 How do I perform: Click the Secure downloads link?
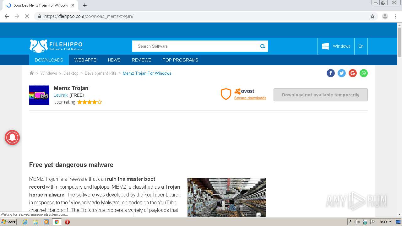tap(250, 98)
